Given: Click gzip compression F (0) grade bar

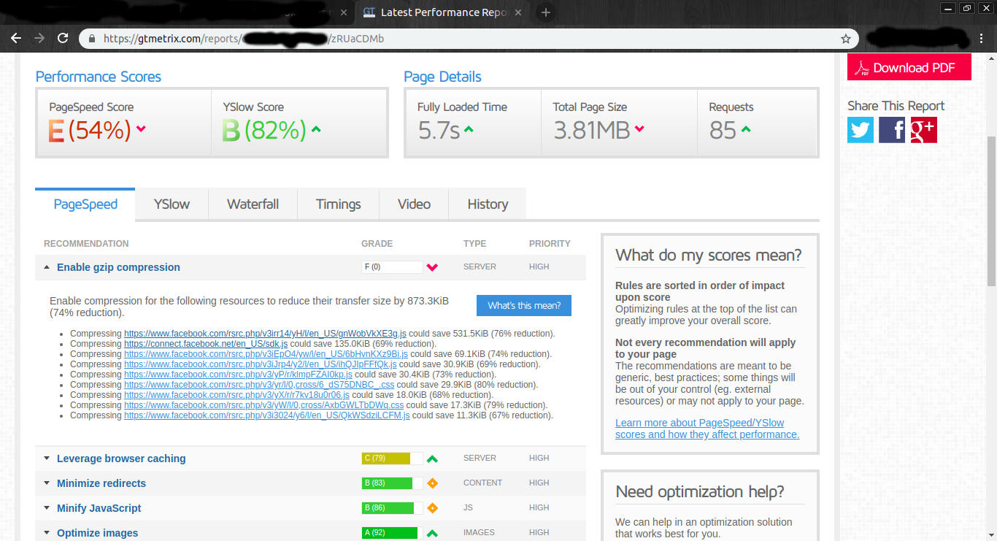Looking at the screenshot, I should [x=392, y=267].
